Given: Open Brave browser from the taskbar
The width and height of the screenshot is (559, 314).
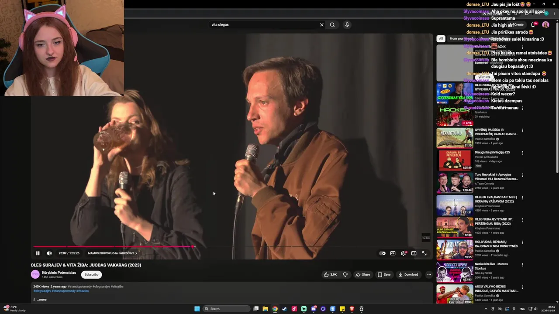Looking at the screenshot, I should [x=352, y=309].
